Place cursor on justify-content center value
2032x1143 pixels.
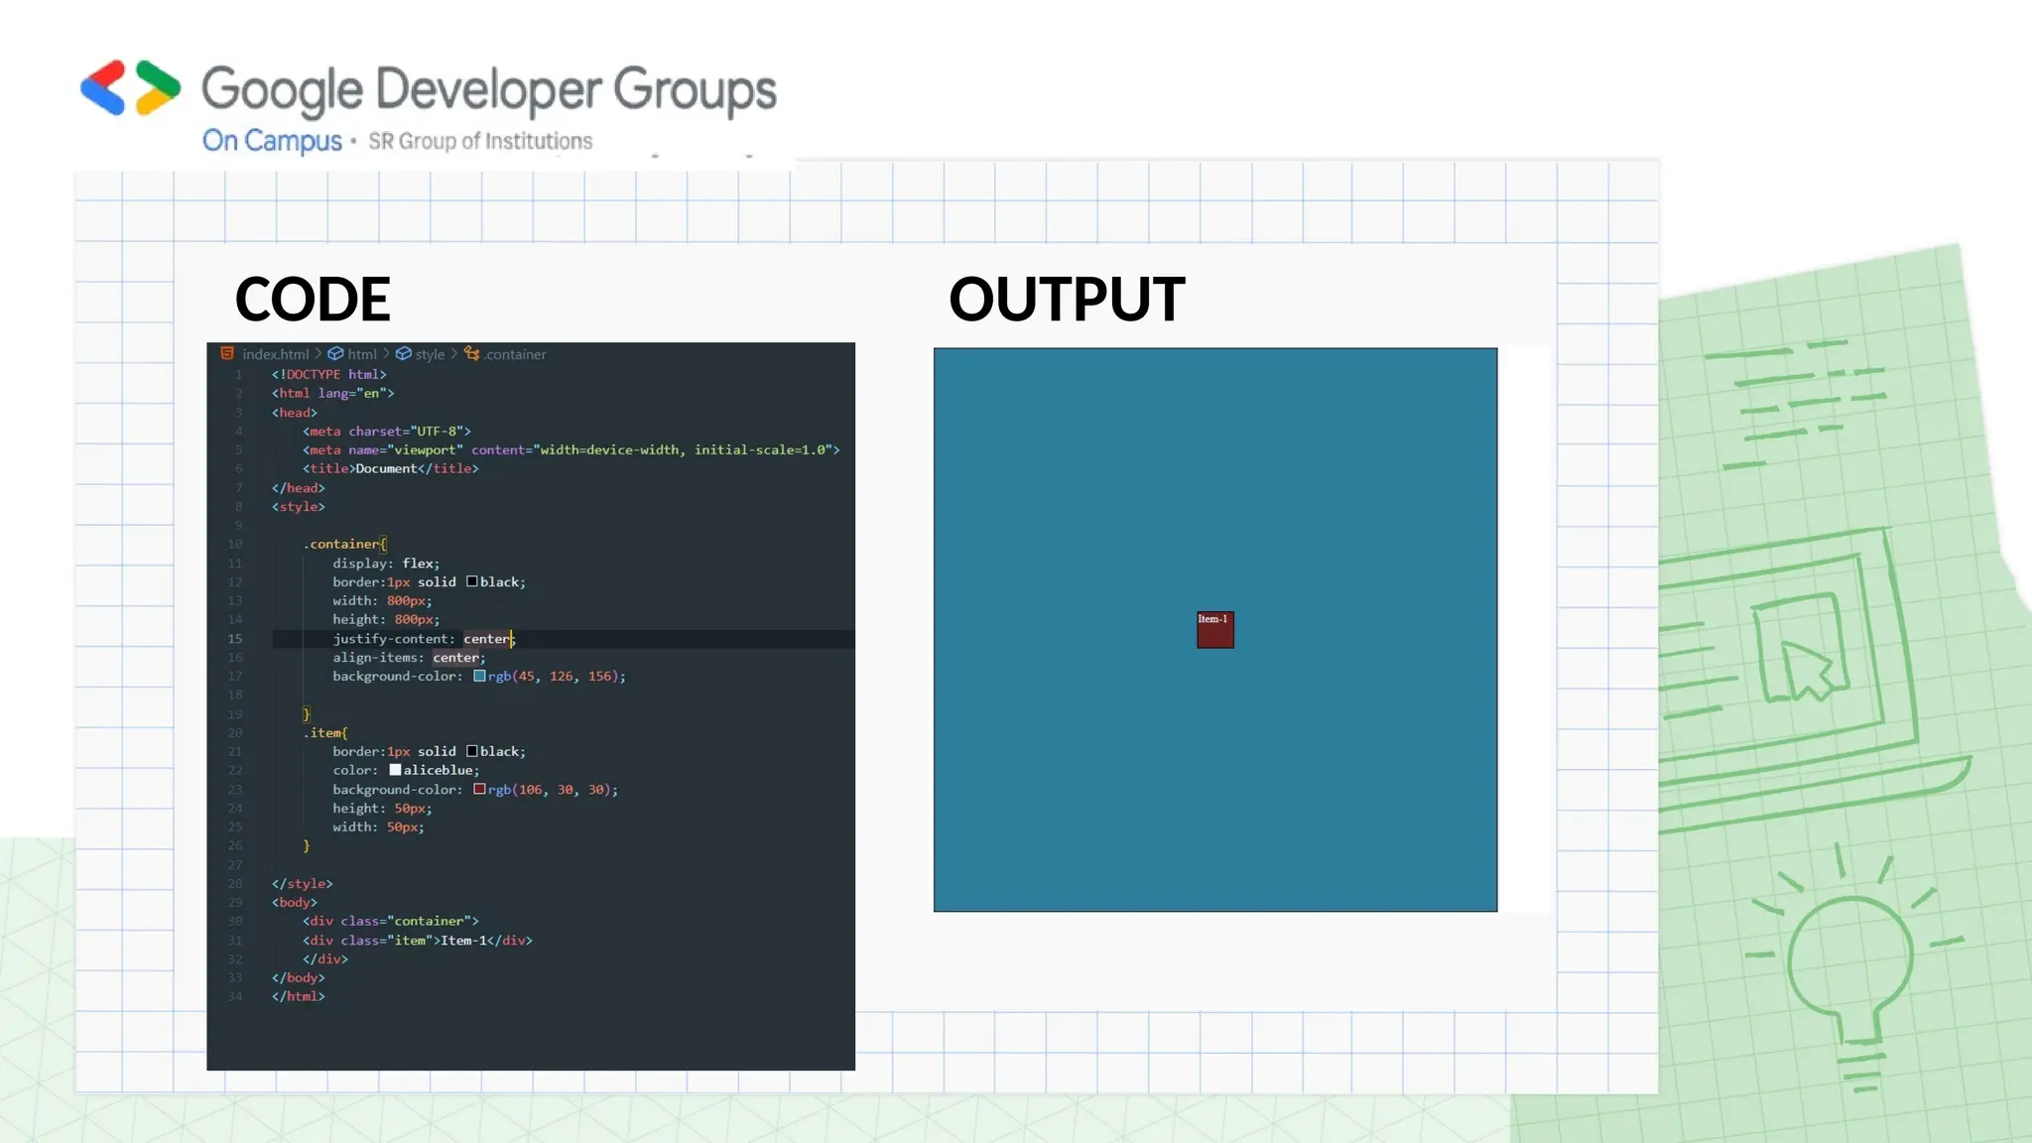tap(486, 639)
